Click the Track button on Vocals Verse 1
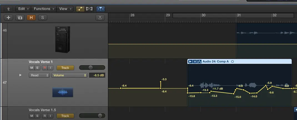 click(x=65, y=68)
